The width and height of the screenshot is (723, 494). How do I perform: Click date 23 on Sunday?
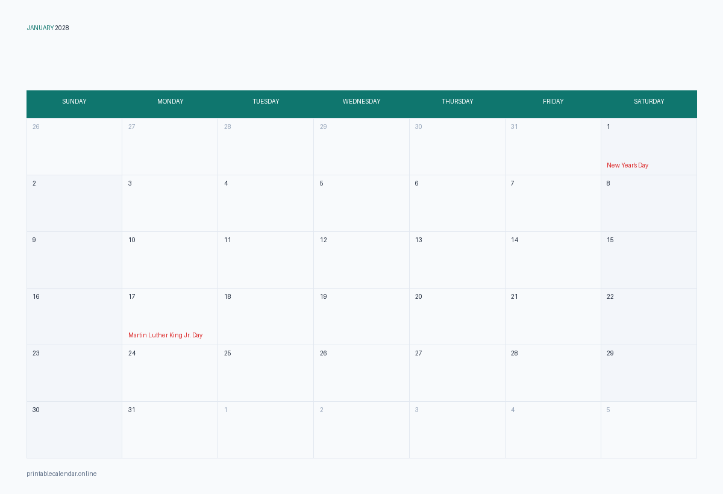(36, 353)
